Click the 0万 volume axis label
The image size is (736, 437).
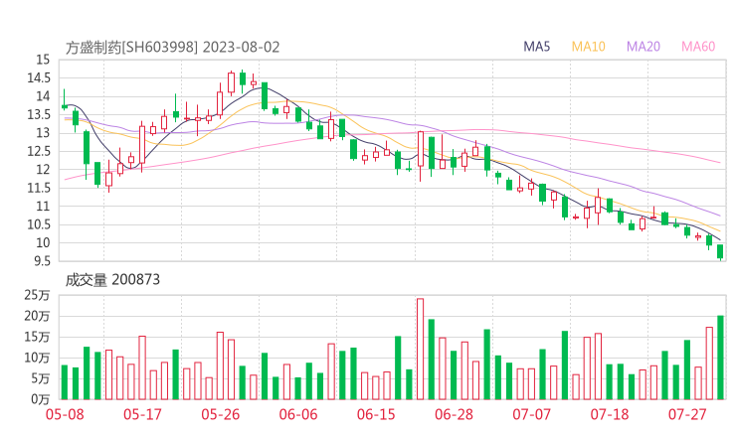(x=41, y=399)
